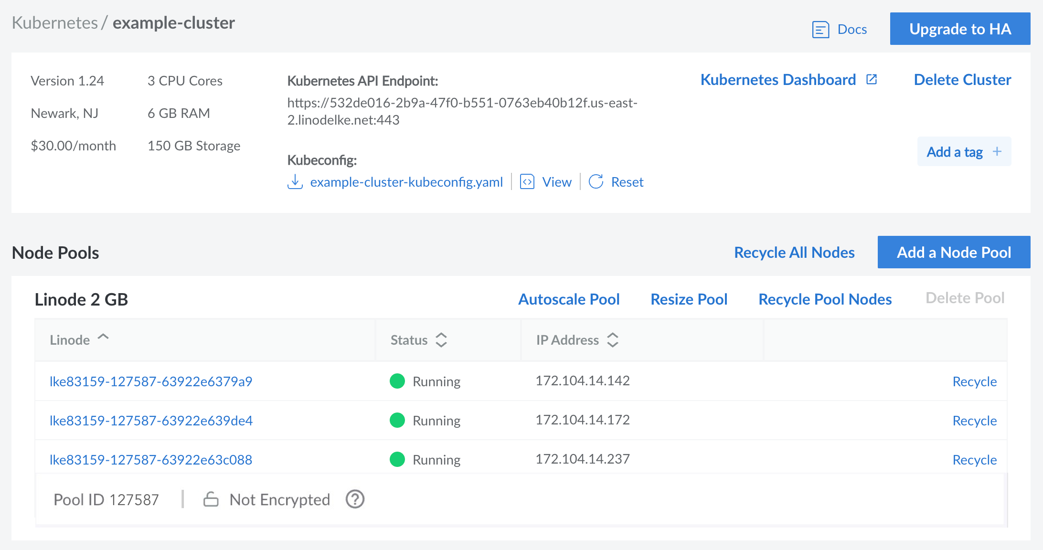This screenshot has height=550, width=1043.
Task: Select Add a tag field
Action: click(963, 151)
